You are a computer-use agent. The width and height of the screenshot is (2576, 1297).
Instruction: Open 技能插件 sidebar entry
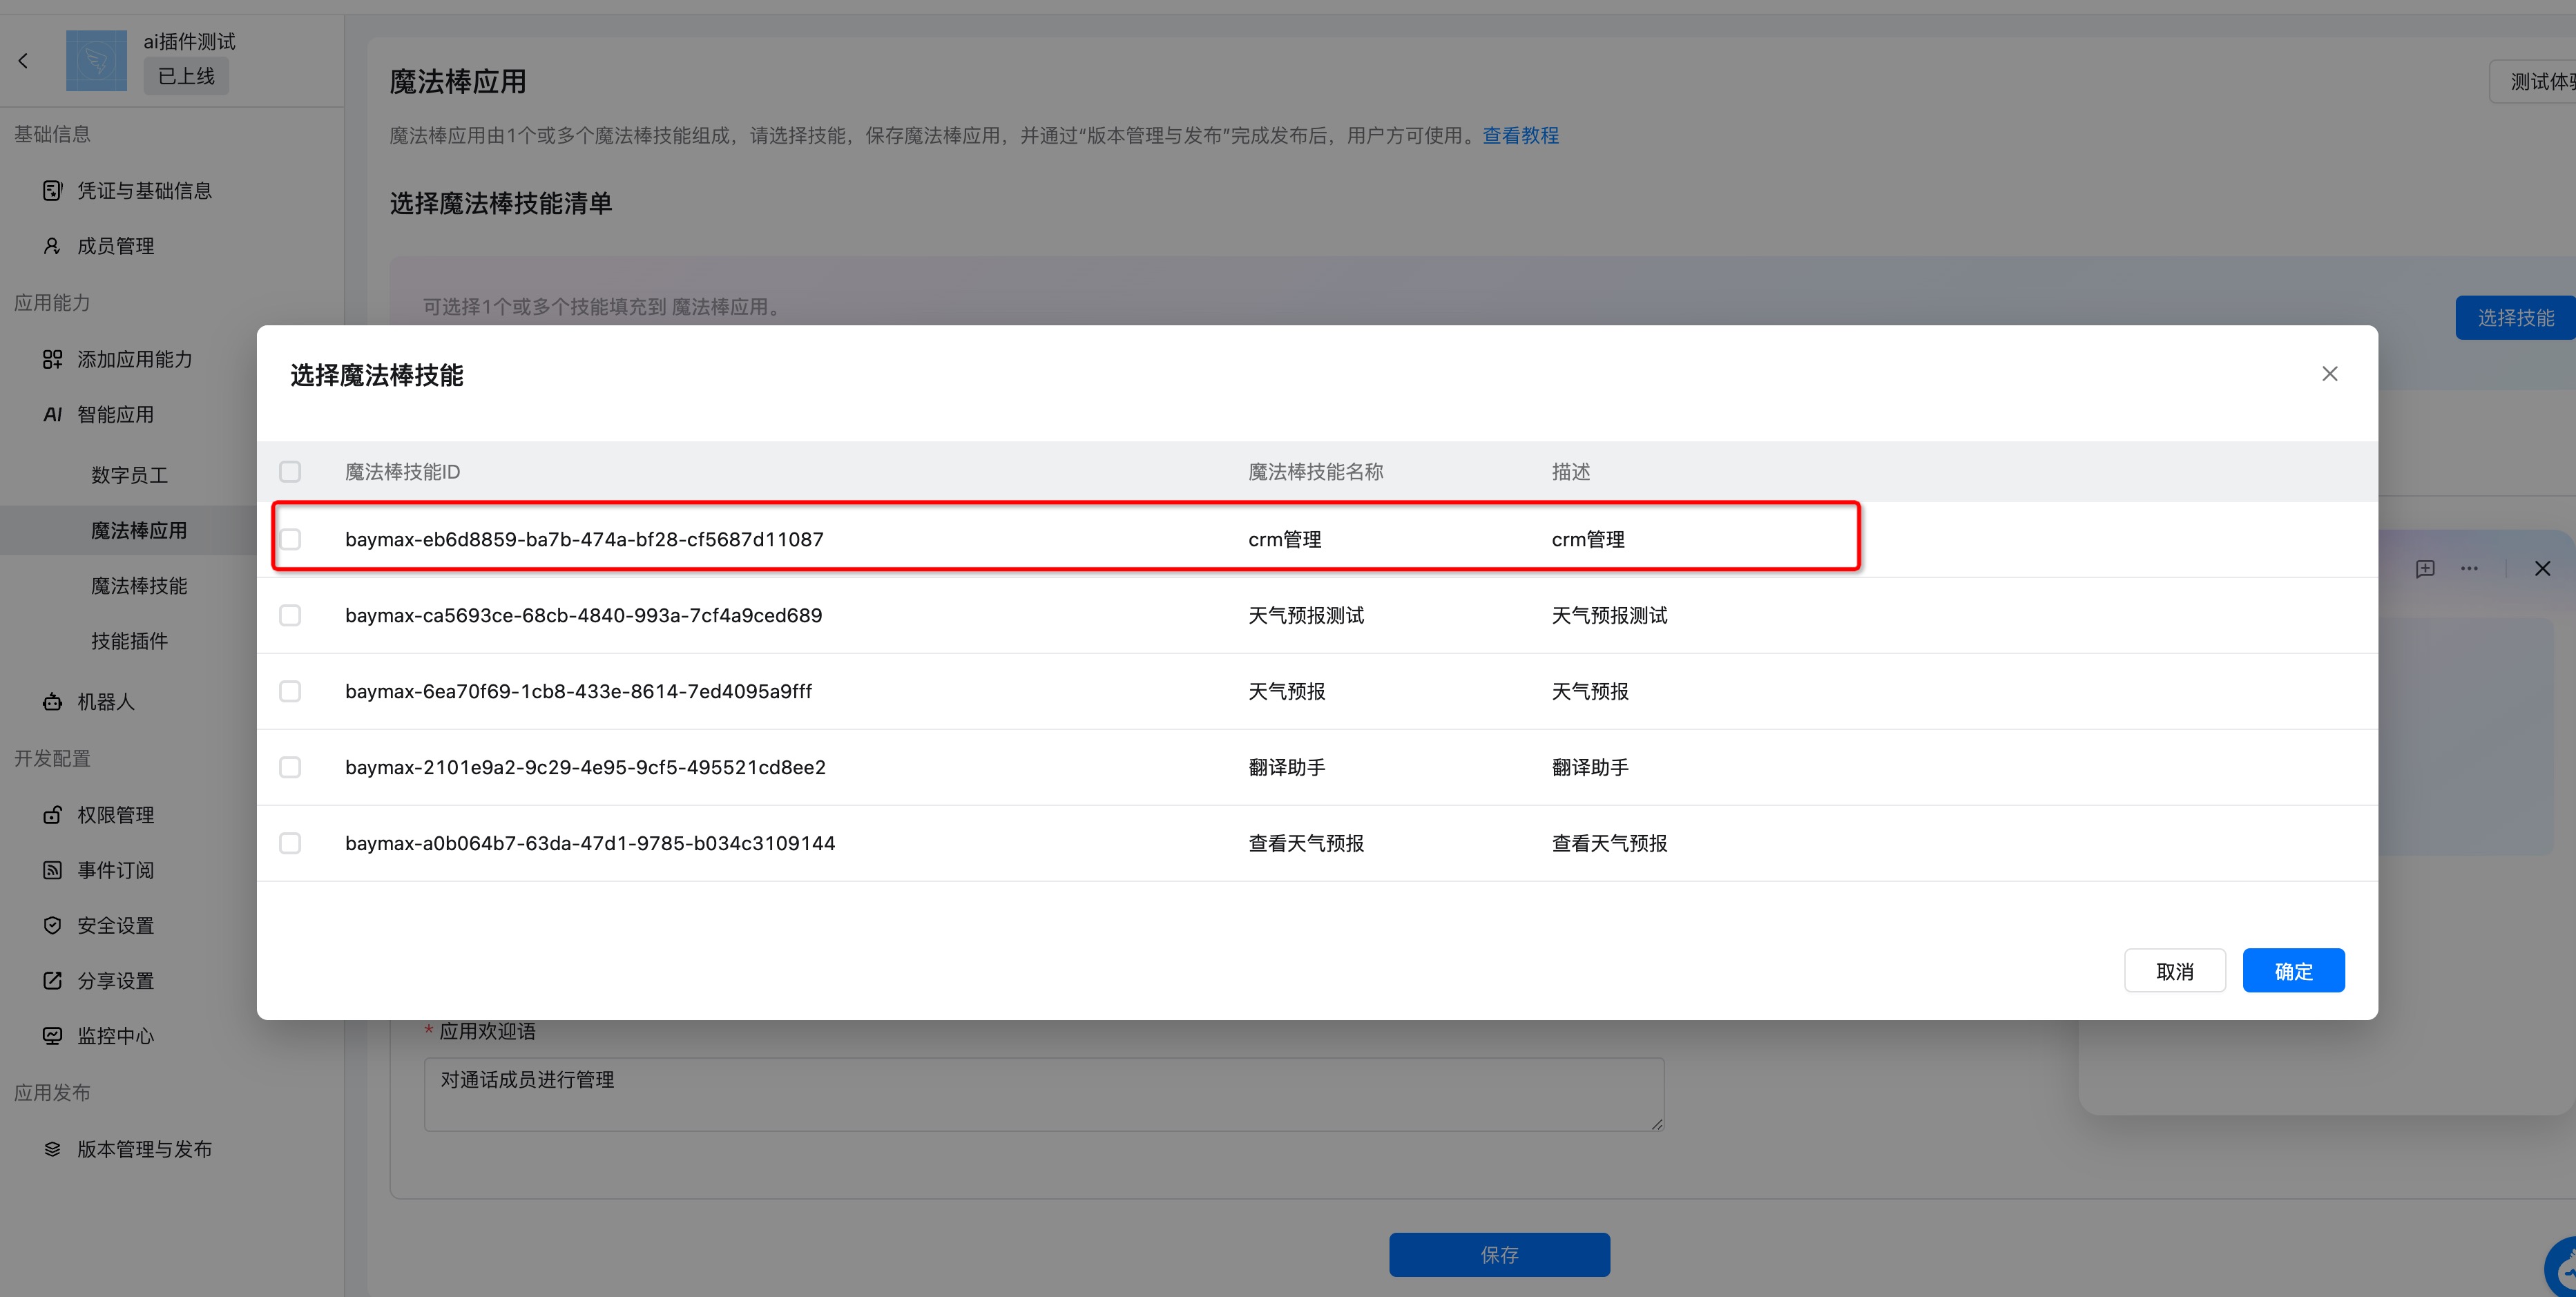[x=129, y=641]
